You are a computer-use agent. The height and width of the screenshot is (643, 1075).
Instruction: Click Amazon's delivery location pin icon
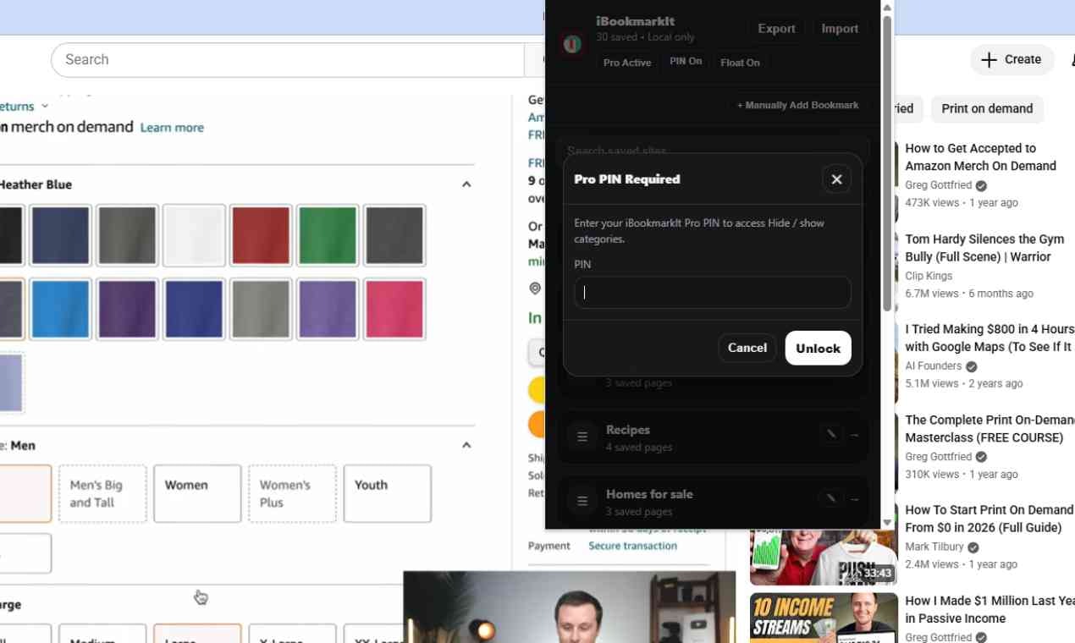[534, 288]
